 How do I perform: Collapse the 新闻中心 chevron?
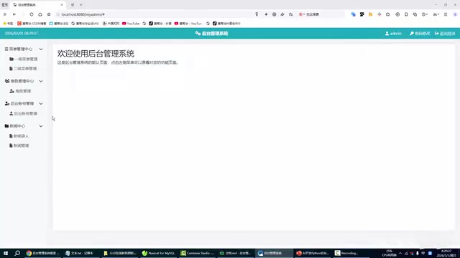coord(41,126)
